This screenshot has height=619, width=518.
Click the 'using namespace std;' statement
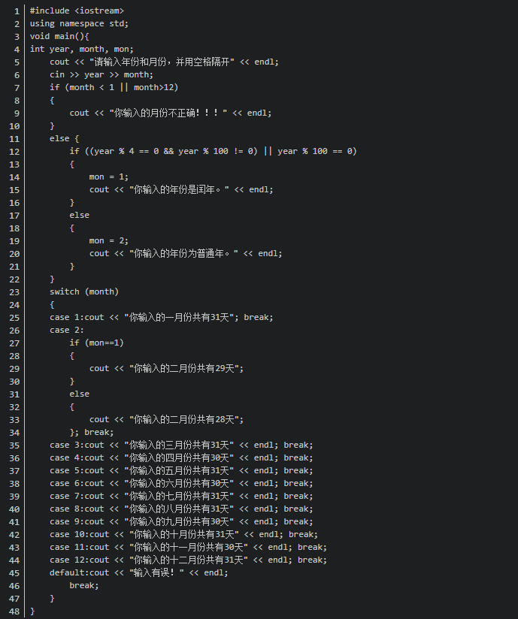tap(79, 23)
